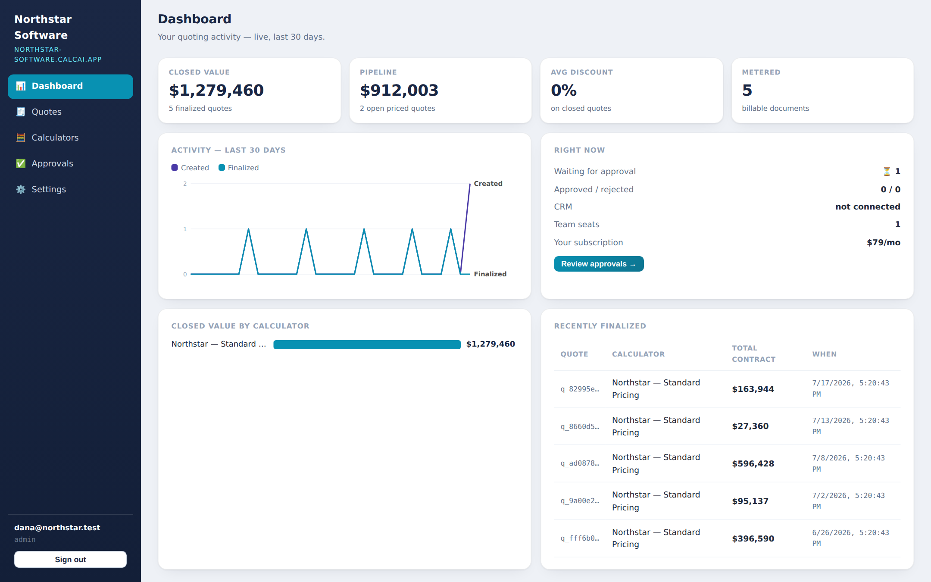The image size is (931, 582).
Task: Click the 'Created' line end label on chart
Action: [488, 184]
